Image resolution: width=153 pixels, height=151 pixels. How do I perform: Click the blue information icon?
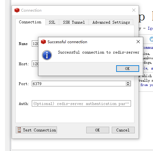pyautogui.click(x=47, y=55)
